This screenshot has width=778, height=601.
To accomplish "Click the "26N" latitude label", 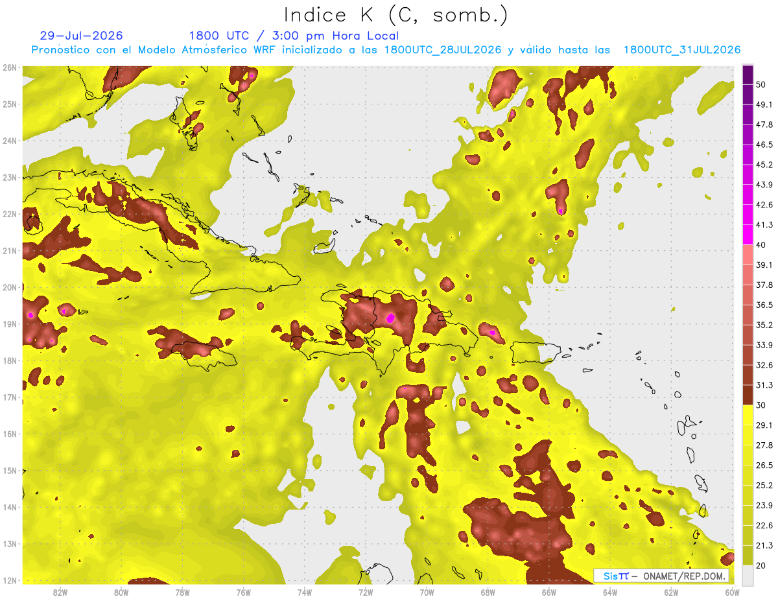I will 10,67.
